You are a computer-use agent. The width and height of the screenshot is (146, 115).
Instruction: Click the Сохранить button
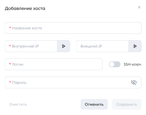click(x=127, y=104)
